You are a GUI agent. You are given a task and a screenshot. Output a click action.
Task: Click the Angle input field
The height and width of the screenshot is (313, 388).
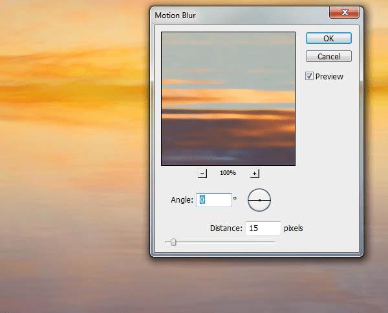(214, 200)
